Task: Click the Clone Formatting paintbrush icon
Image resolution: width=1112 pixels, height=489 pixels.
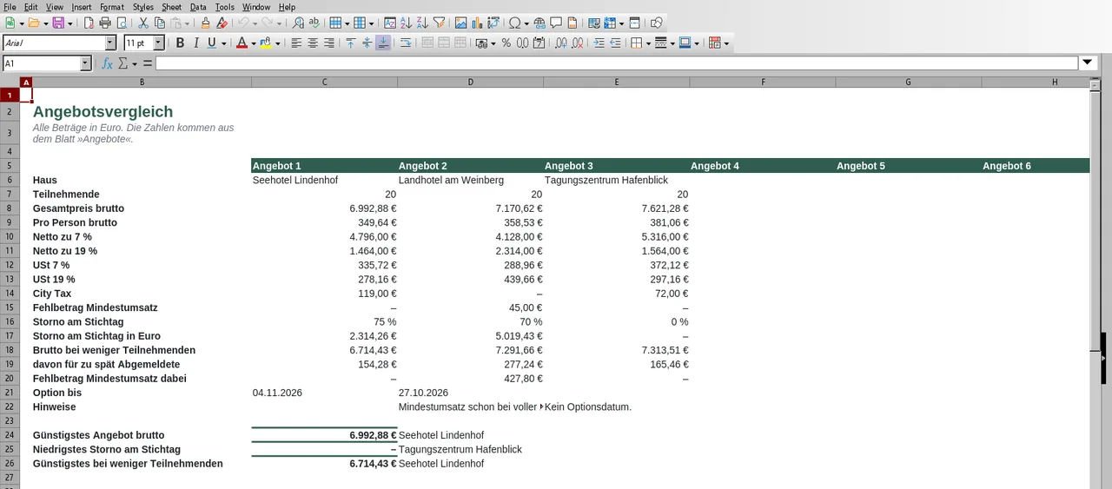Action: tap(205, 23)
